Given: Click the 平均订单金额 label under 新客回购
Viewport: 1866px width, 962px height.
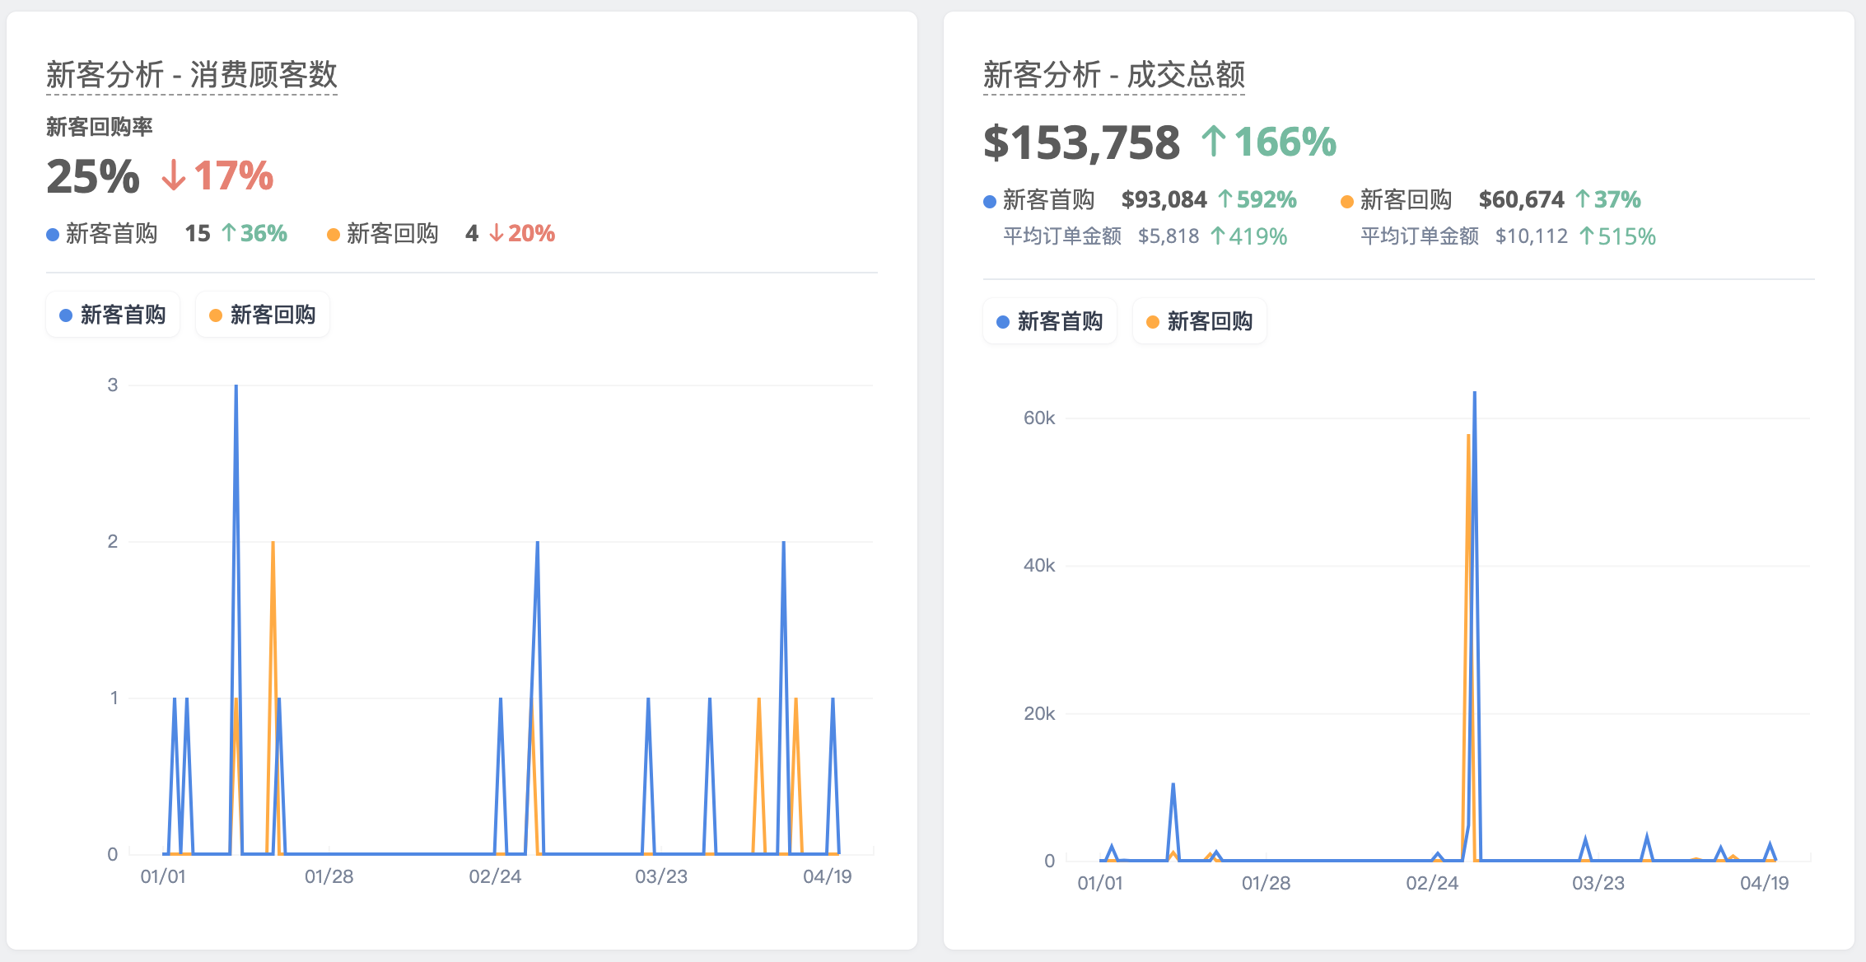Looking at the screenshot, I should click(1420, 236).
